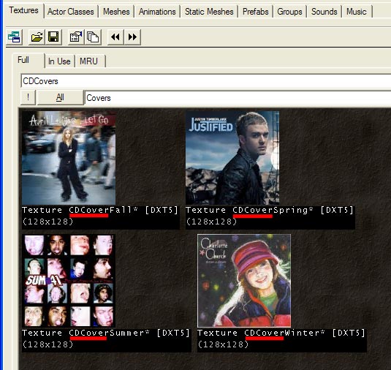The height and width of the screenshot is (370, 391).
Task: Go to previous group with rewind arrows
Action: (x=115, y=37)
